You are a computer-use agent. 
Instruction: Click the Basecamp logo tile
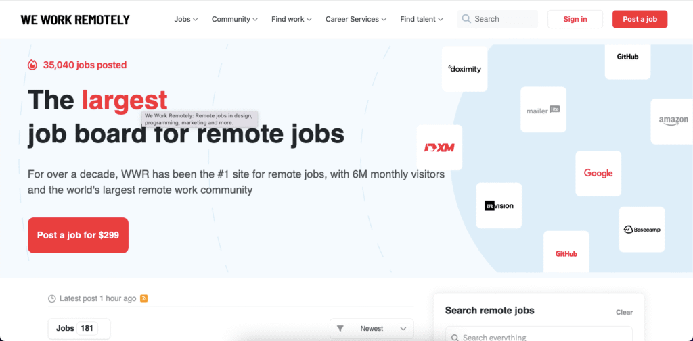(642, 230)
